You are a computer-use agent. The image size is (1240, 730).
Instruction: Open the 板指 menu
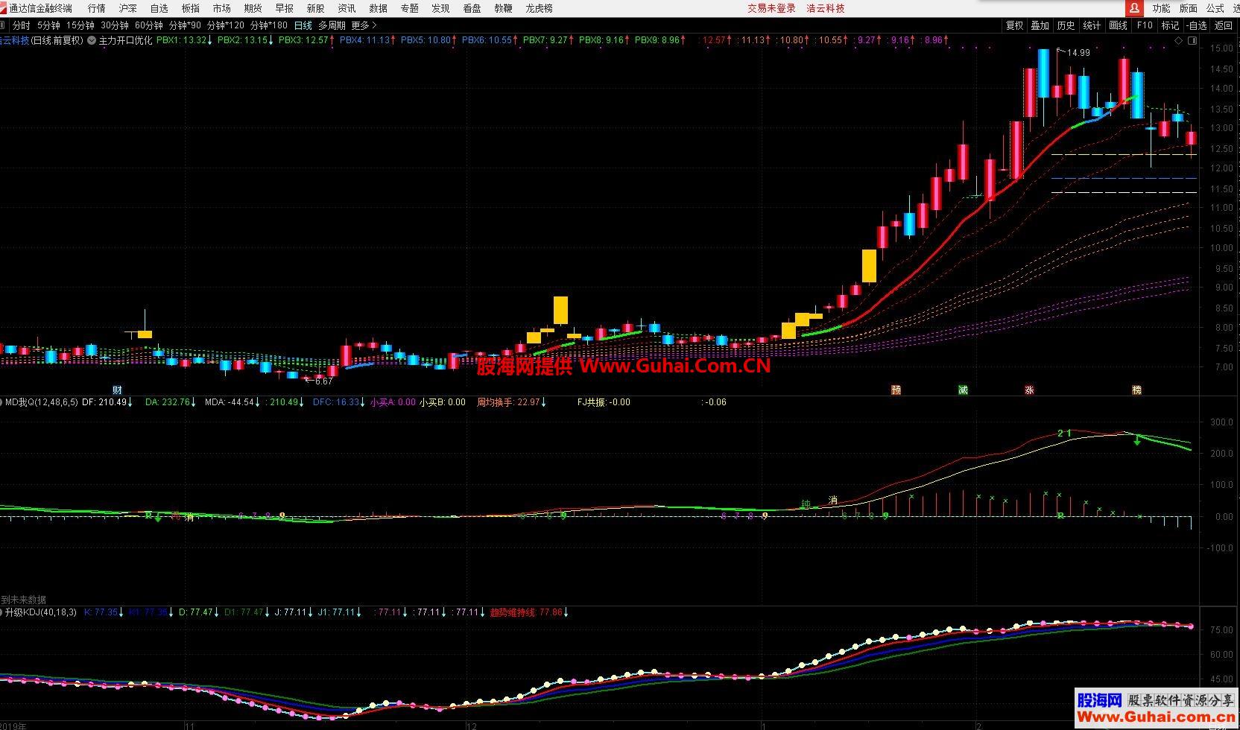pyautogui.click(x=191, y=8)
